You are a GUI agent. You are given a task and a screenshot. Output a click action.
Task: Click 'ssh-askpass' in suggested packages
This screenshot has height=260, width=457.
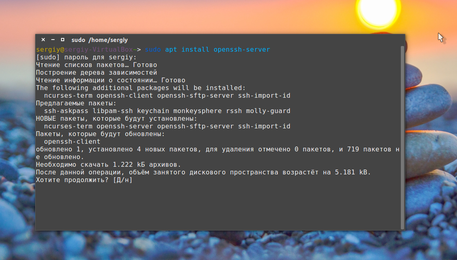point(66,111)
